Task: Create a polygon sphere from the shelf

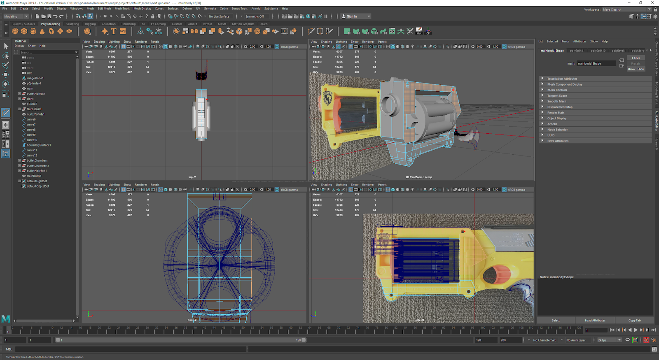Action: [x=15, y=31]
